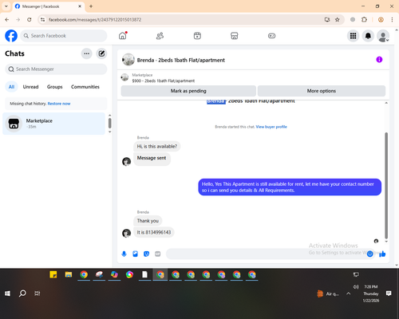Click the View buyer profile link
Image resolution: width=399 pixels, height=319 pixels.
[x=271, y=127]
